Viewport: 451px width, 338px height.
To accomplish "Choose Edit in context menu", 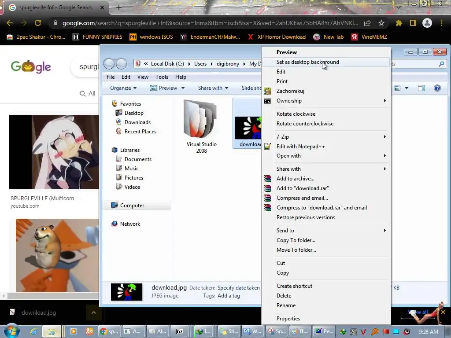I will 326,72.
